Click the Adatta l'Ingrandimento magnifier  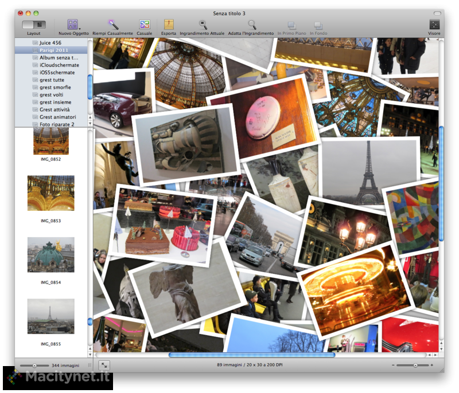251,25
